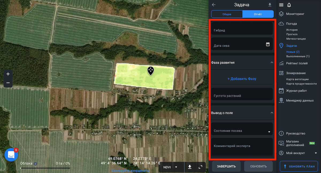Download the task report via the header icon
This screenshot has height=173, width=321.
click(x=270, y=5)
